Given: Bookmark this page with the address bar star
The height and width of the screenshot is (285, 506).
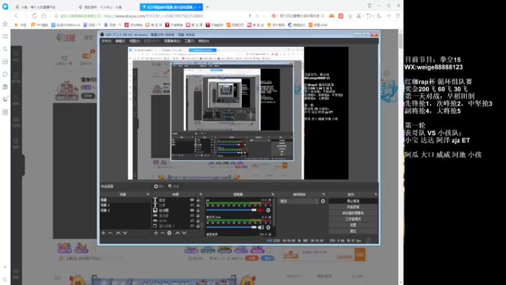Looking at the screenshot, I should point(56,16).
